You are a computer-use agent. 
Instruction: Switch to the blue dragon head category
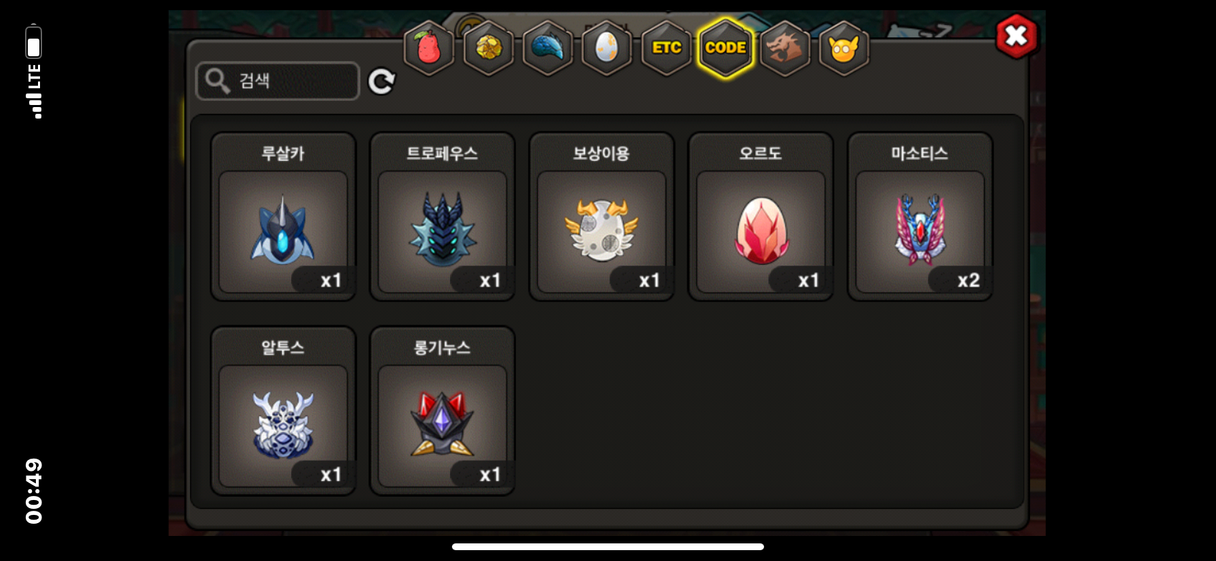point(548,48)
